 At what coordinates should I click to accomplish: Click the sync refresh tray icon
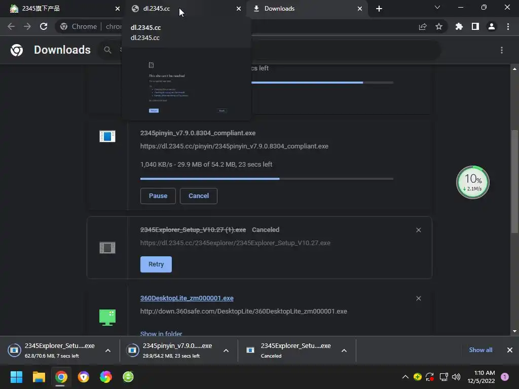pos(430,377)
